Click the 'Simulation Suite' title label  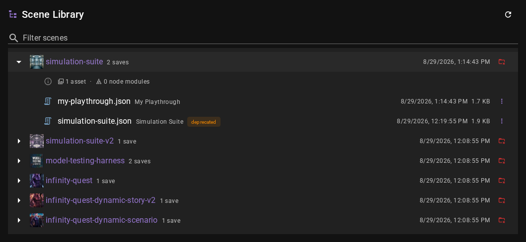point(159,122)
